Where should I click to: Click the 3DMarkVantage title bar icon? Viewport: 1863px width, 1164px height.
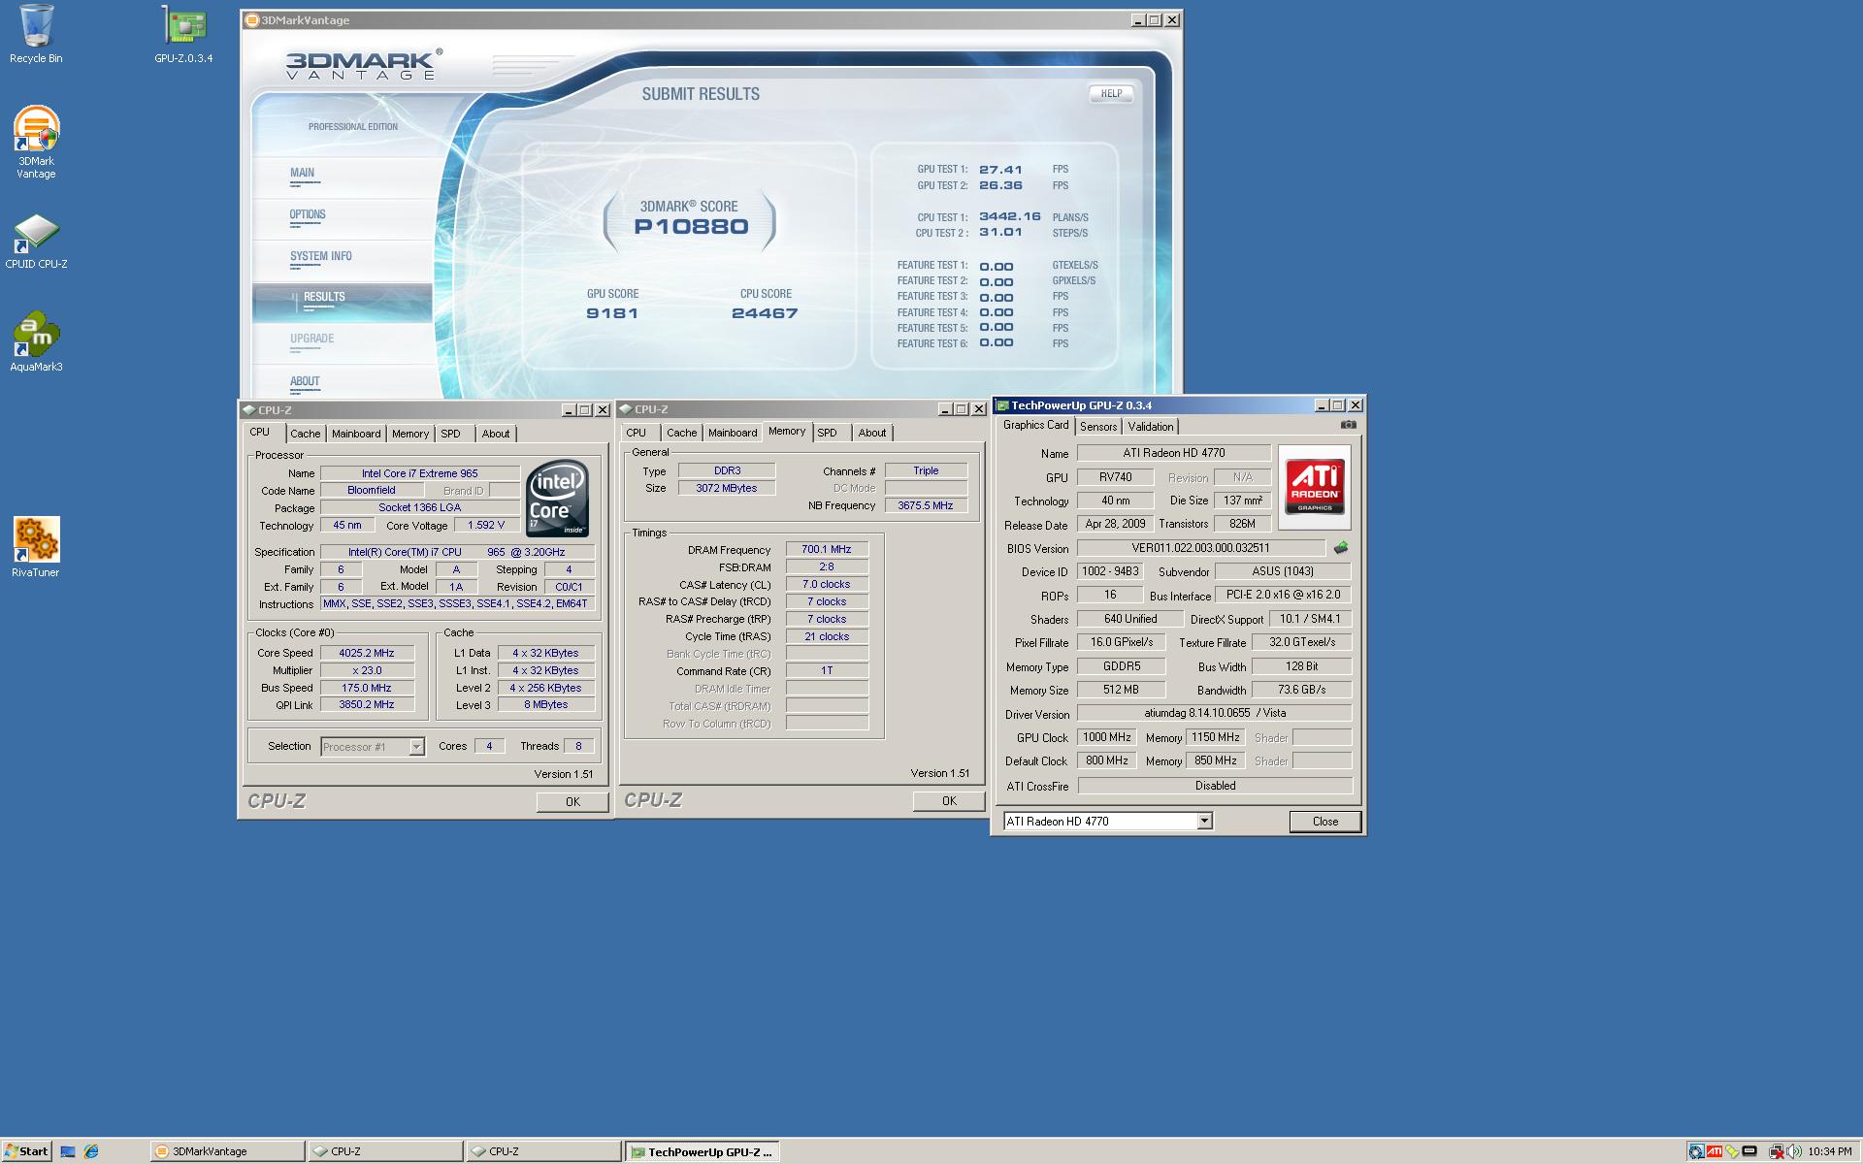click(x=251, y=19)
